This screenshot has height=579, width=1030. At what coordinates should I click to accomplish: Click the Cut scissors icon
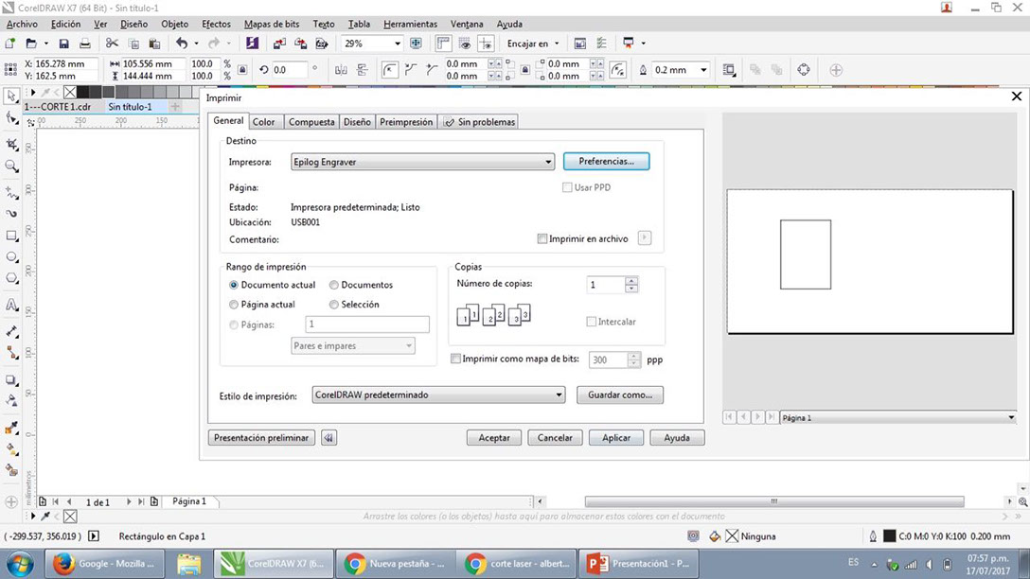(x=112, y=44)
